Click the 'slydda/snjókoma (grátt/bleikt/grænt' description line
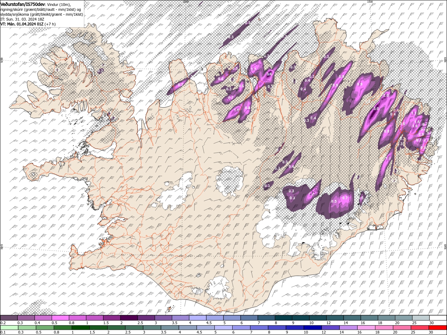This screenshot has height=335, width=447. tap(42, 14)
